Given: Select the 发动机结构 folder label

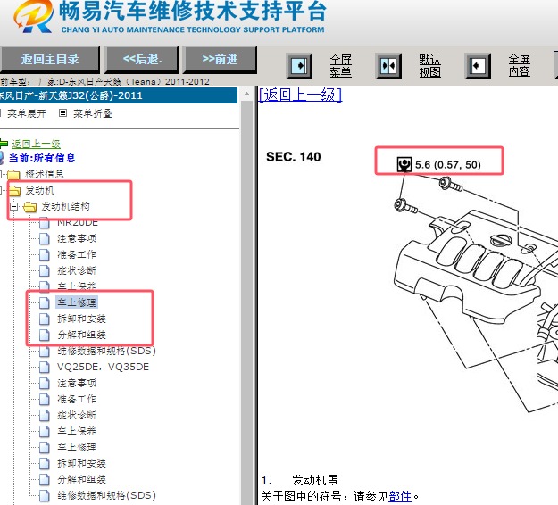Looking at the screenshot, I should [65, 206].
